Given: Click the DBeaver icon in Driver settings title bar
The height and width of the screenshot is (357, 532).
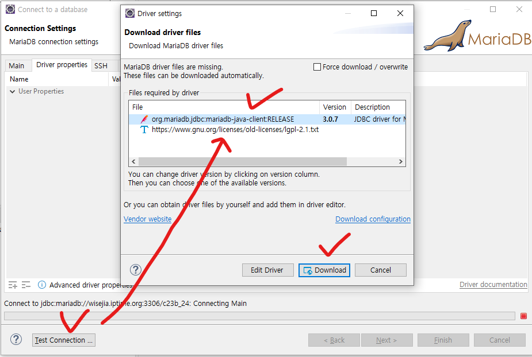Looking at the screenshot, I should 130,13.
